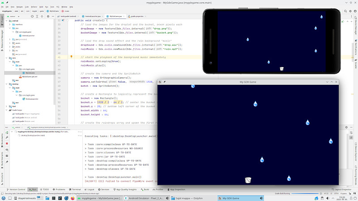Click the eye icon in Run panel toolbar
358x201 pixels.
(x=7, y=150)
